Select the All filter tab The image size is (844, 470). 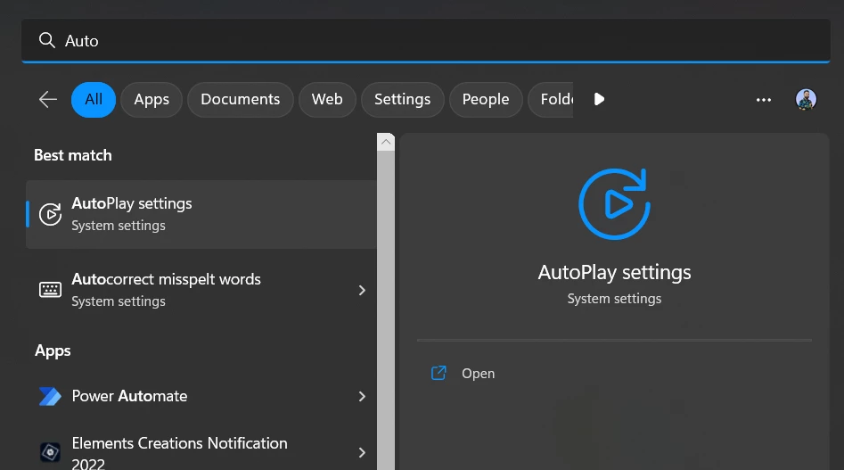point(94,100)
